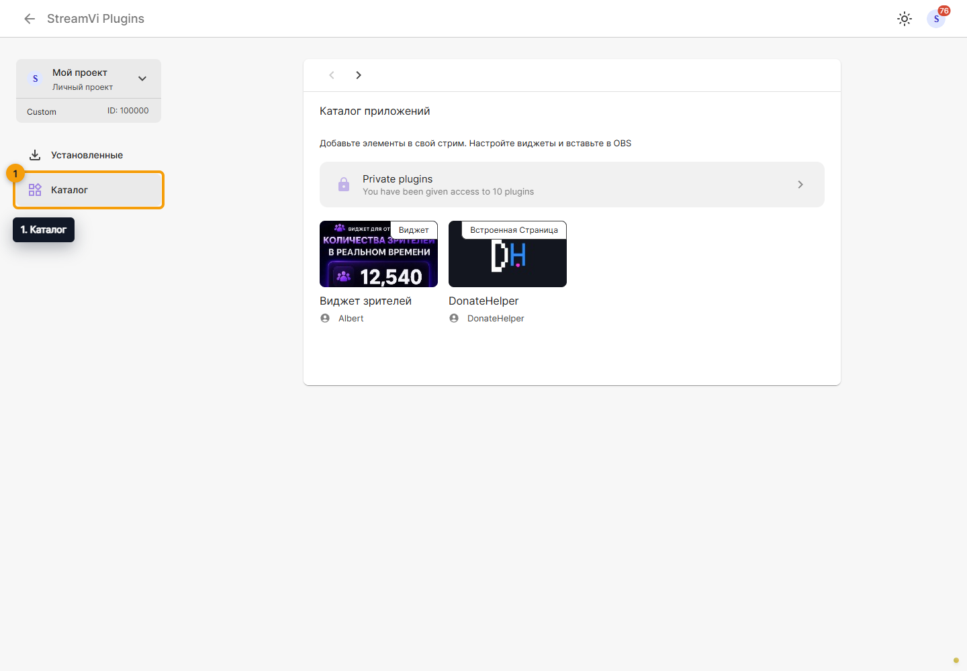Click the lock icon in Private plugins
Screen dimensions: 967x671
[x=344, y=185]
